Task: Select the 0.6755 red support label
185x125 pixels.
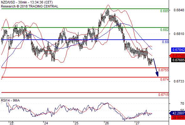Action: (163, 70)
